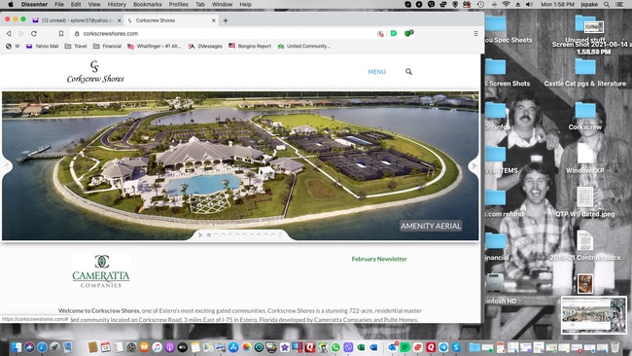The height and width of the screenshot is (356, 632).
Task: Open the Travel bookmarks folder
Action: point(76,46)
